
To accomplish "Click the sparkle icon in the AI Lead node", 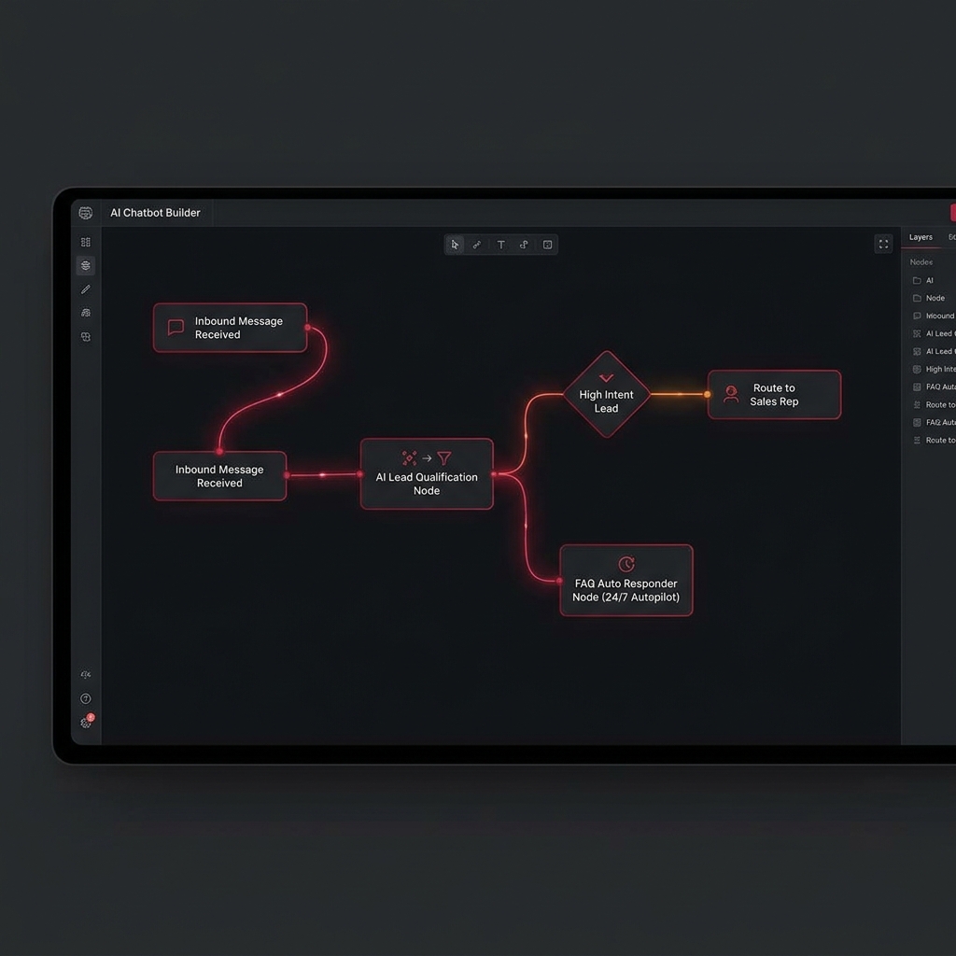I will (x=409, y=457).
